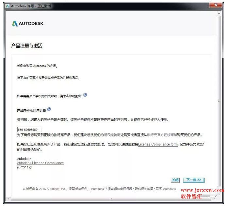Close the Autodesk 许可 activation window
The image size is (227, 207).
pos(216,5)
